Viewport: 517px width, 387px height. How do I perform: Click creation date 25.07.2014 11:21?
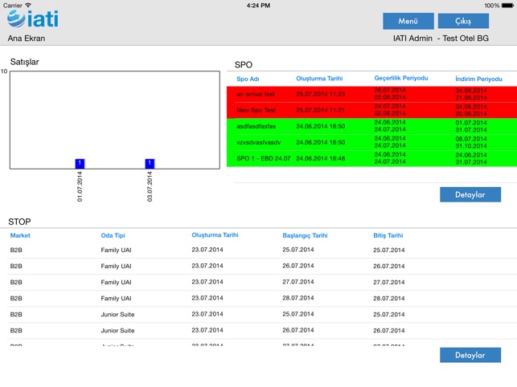[x=321, y=110]
